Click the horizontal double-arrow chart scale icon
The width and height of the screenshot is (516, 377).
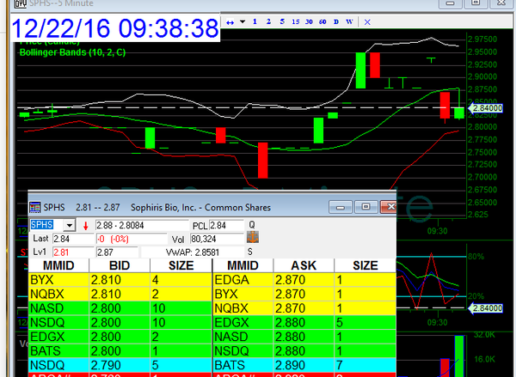click(230, 21)
